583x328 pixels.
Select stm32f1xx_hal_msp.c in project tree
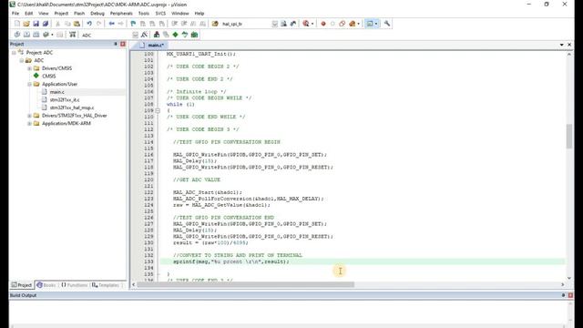pos(72,108)
